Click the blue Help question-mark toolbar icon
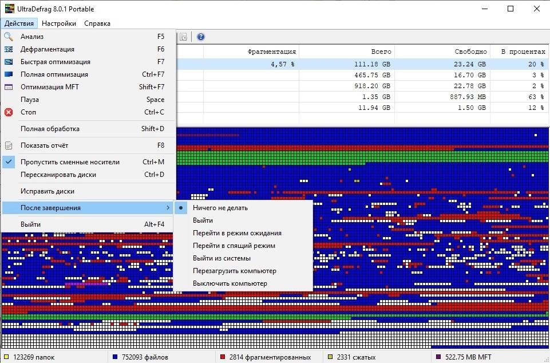The image size is (550, 363). pyautogui.click(x=201, y=37)
